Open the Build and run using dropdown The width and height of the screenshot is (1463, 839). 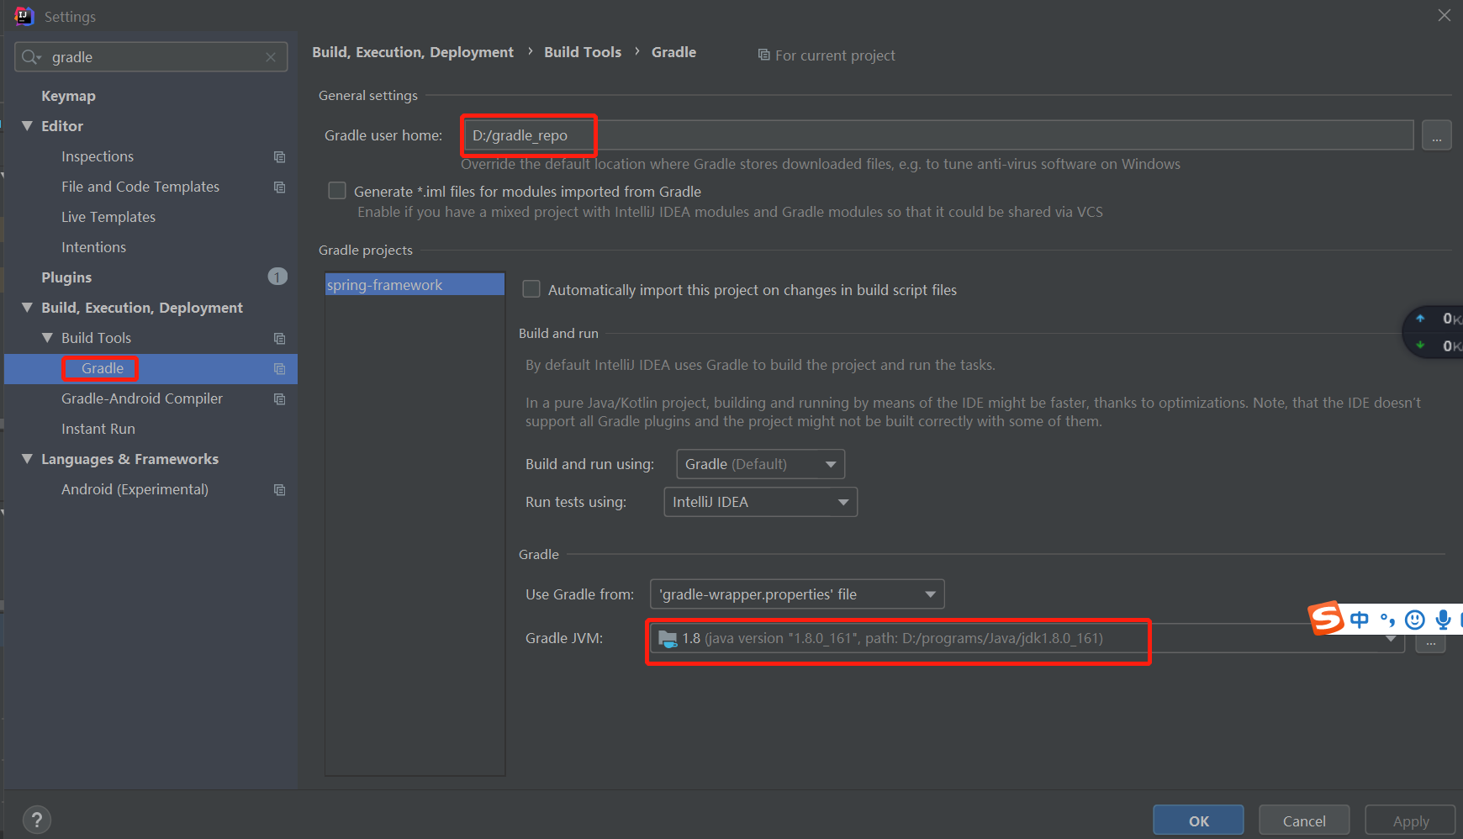tap(760, 464)
